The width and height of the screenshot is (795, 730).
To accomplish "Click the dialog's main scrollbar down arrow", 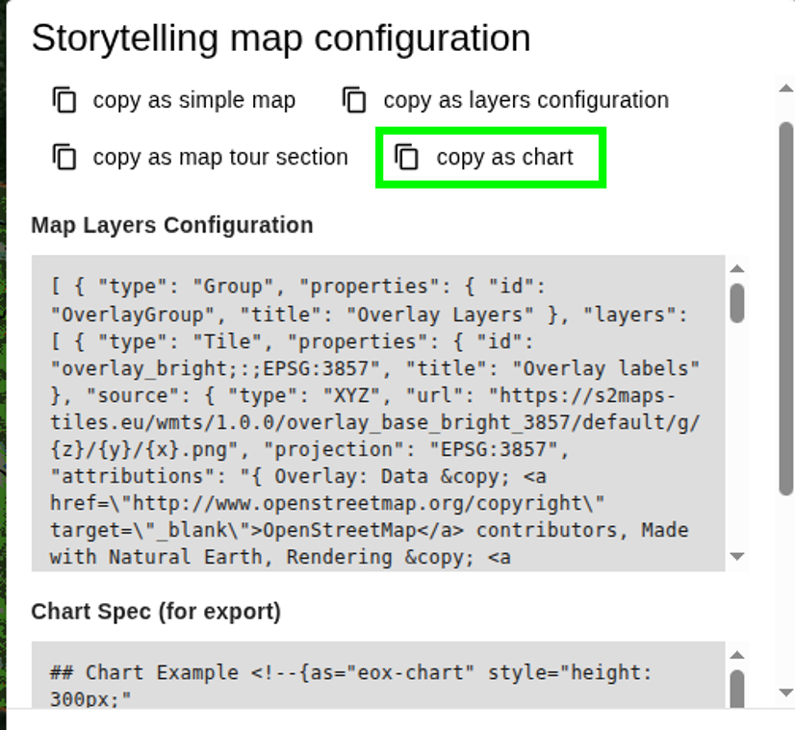I will tap(785, 692).
